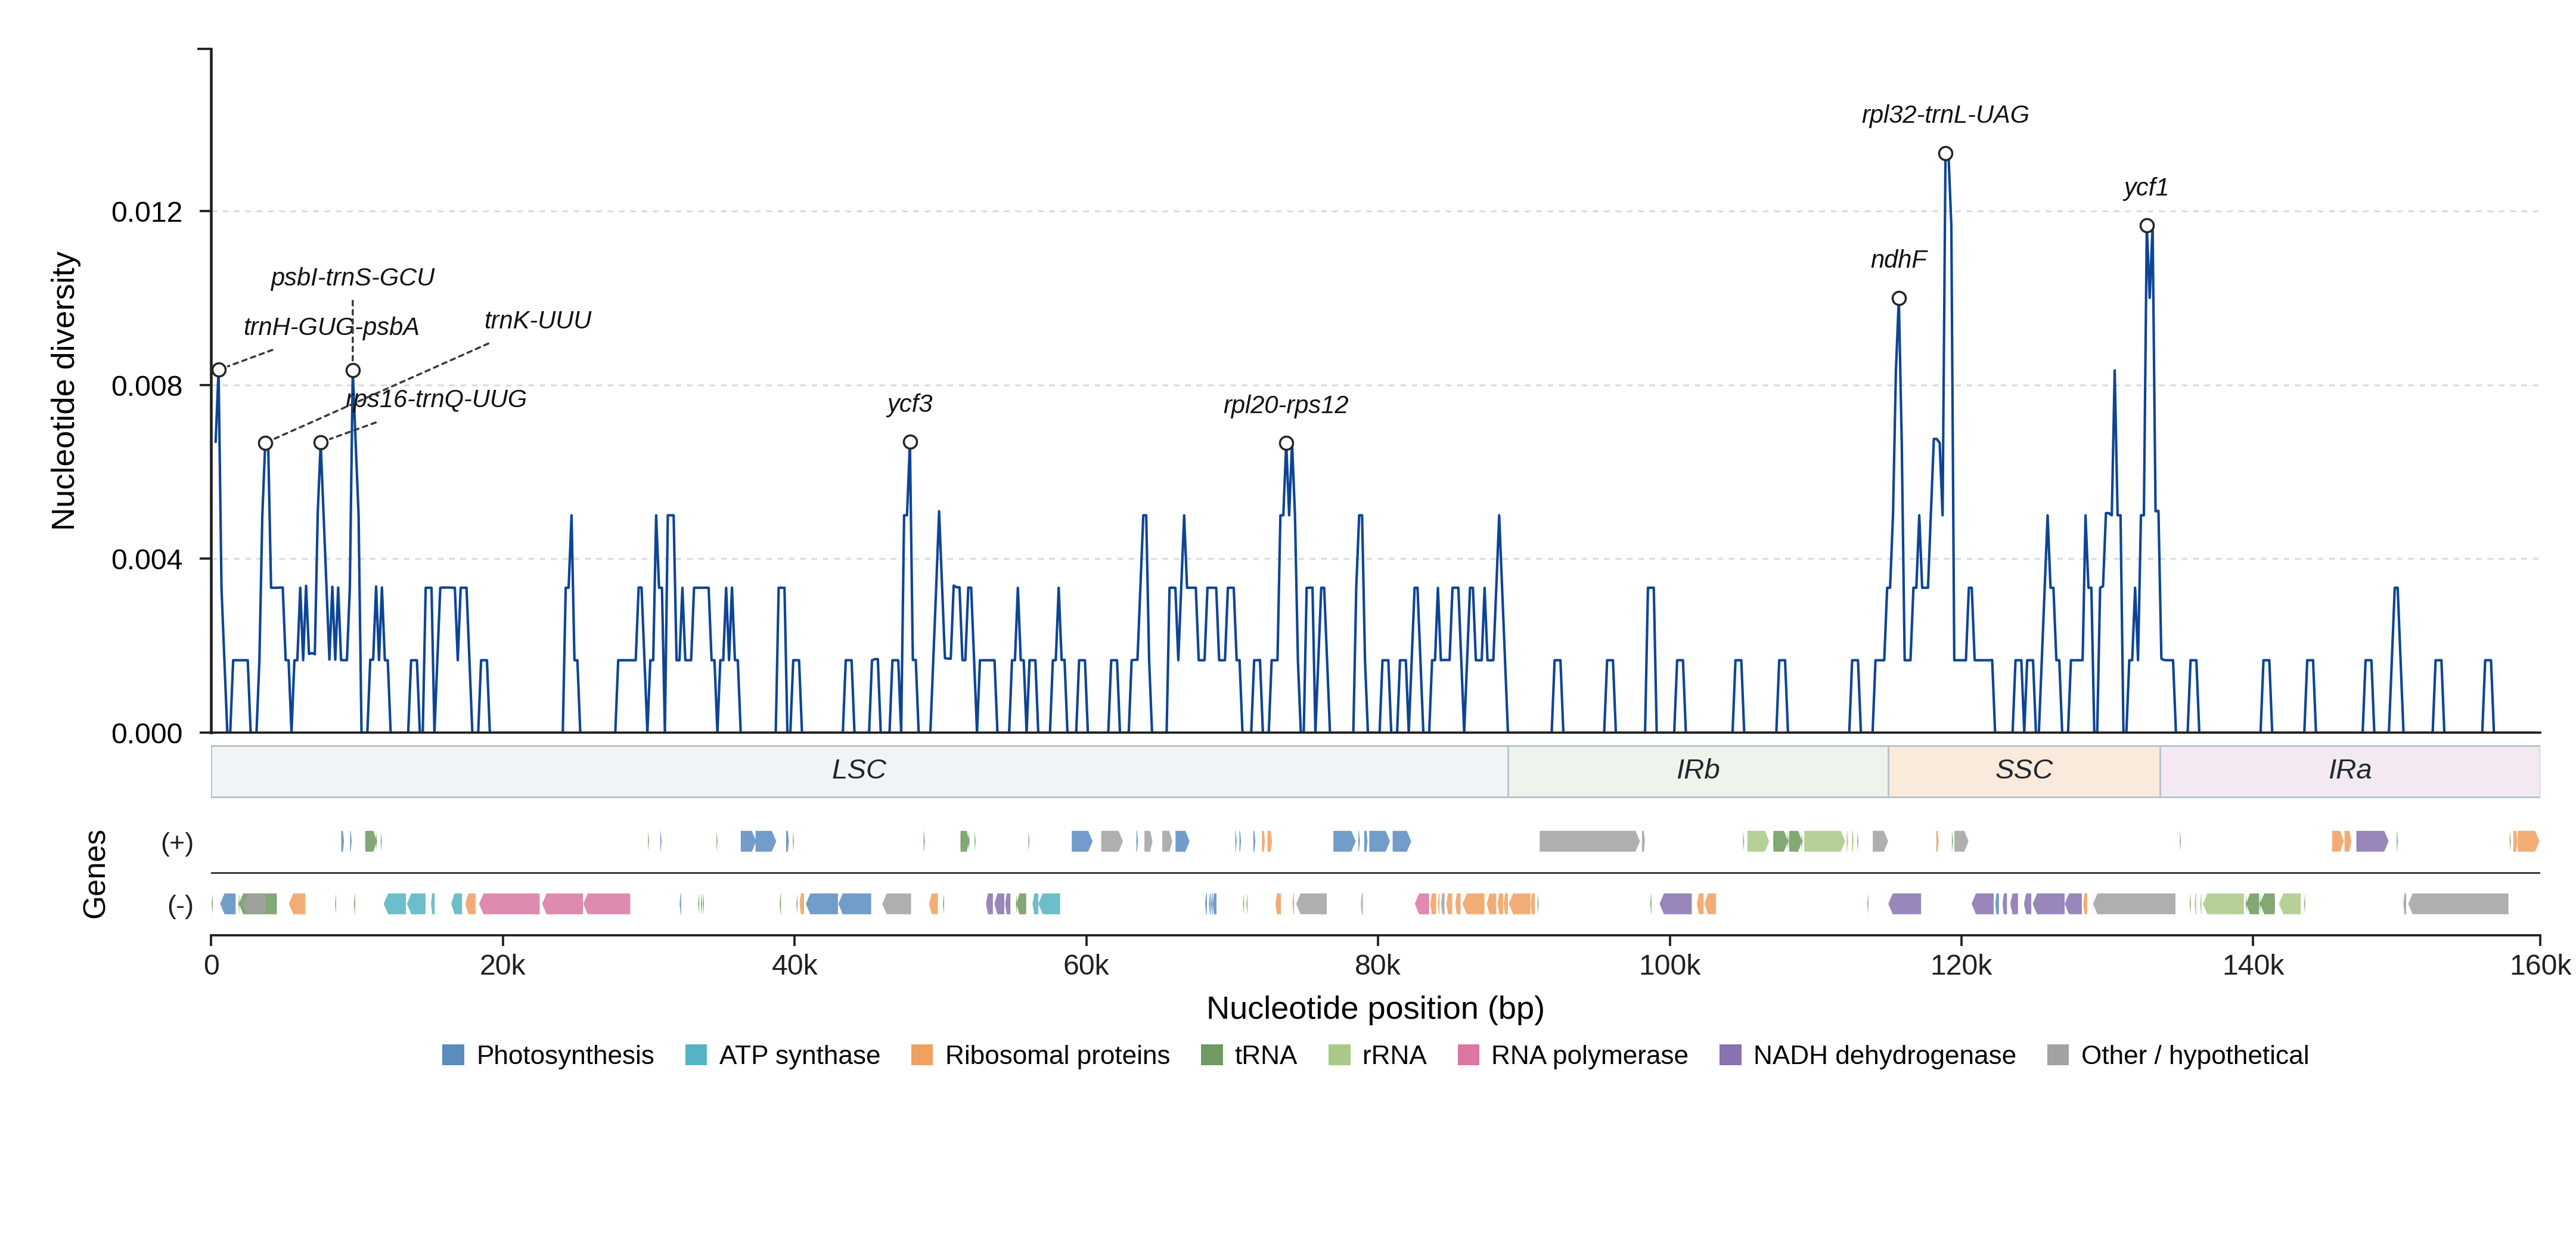The width and height of the screenshot is (2576, 1253).
Task: Click the tRNA legend color swatch
Action: coord(1211,1055)
